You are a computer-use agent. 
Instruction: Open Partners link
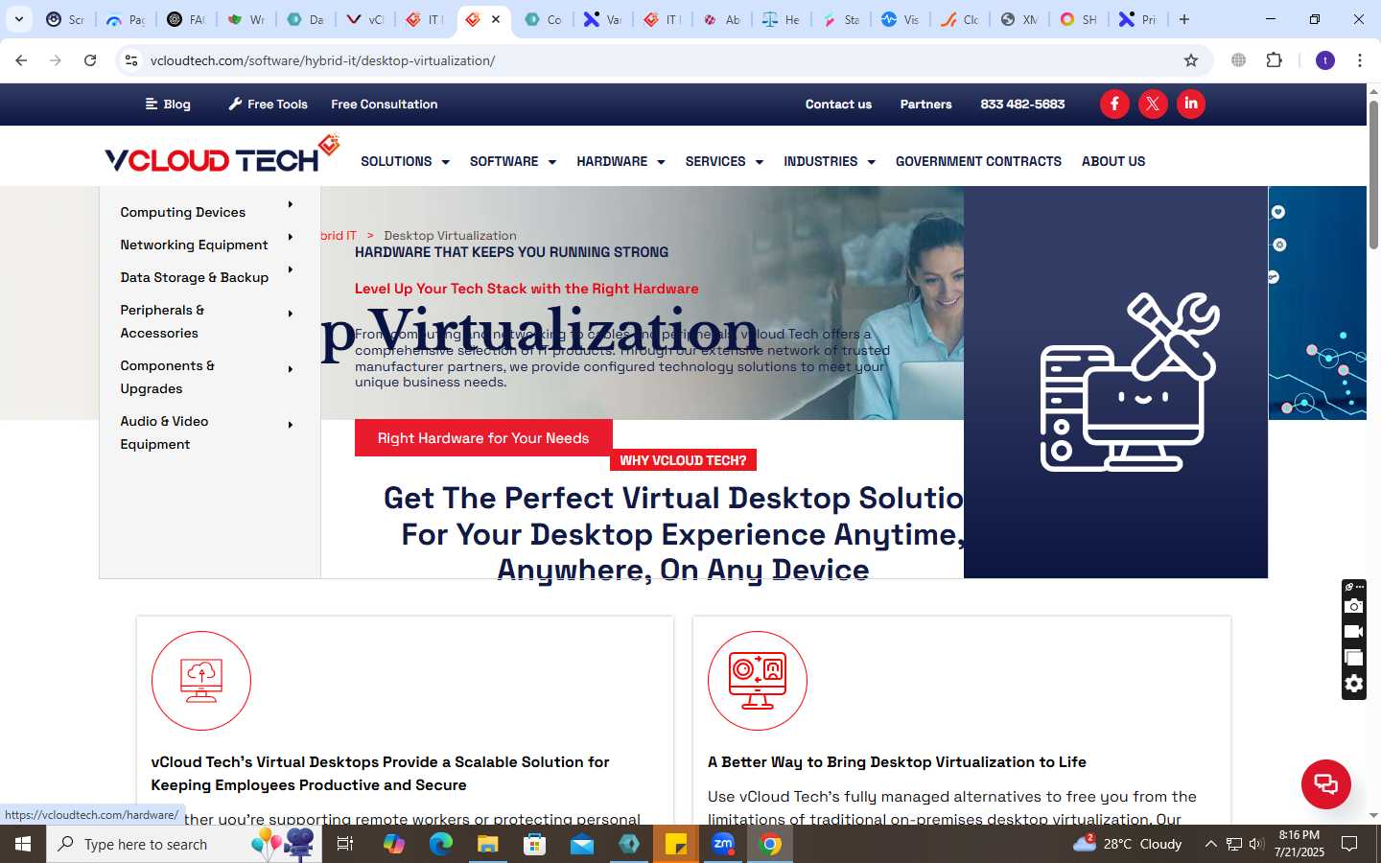pyautogui.click(x=925, y=104)
